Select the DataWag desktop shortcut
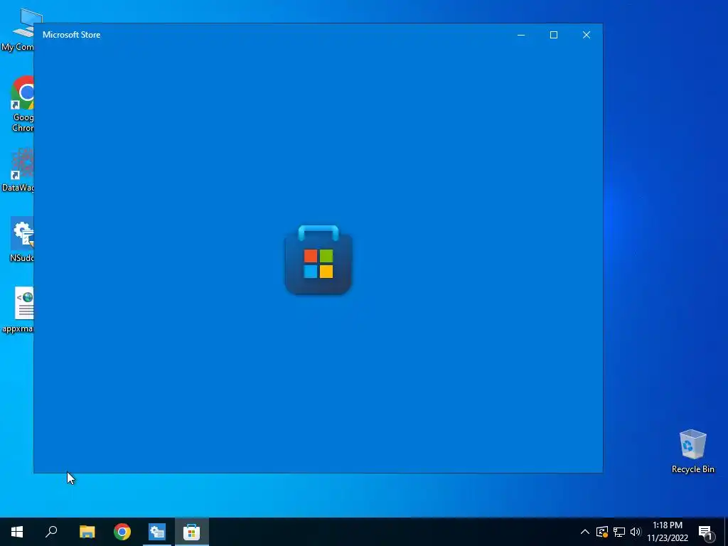The image size is (728, 546). tap(18, 170)
